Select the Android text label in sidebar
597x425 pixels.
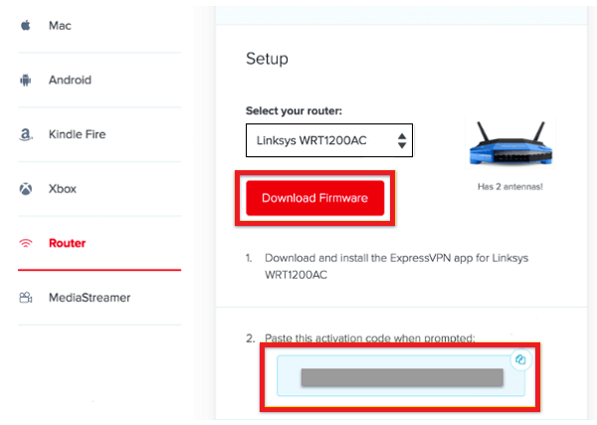(x=70, y=80)
